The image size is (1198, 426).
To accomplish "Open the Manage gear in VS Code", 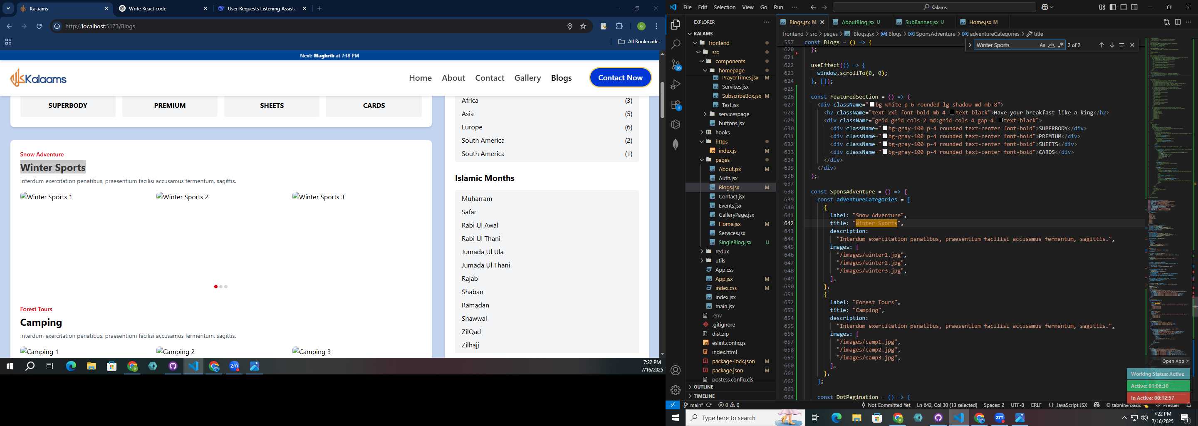I will 676,390.
